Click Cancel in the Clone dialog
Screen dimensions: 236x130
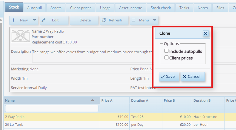(x=192, y=77)
